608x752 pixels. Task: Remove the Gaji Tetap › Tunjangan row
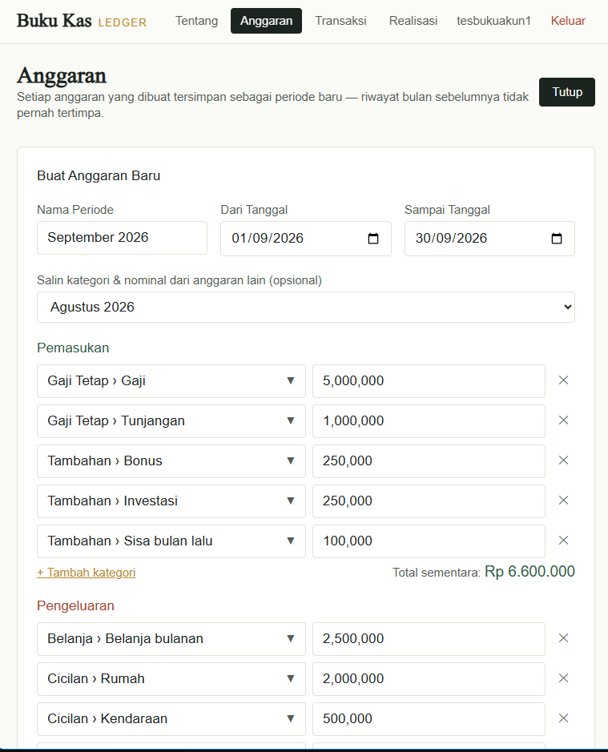563,420
